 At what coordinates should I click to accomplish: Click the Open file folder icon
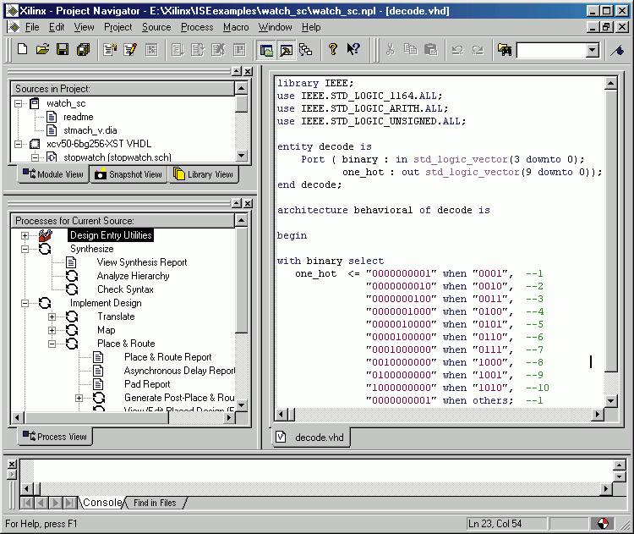(43, 50)
